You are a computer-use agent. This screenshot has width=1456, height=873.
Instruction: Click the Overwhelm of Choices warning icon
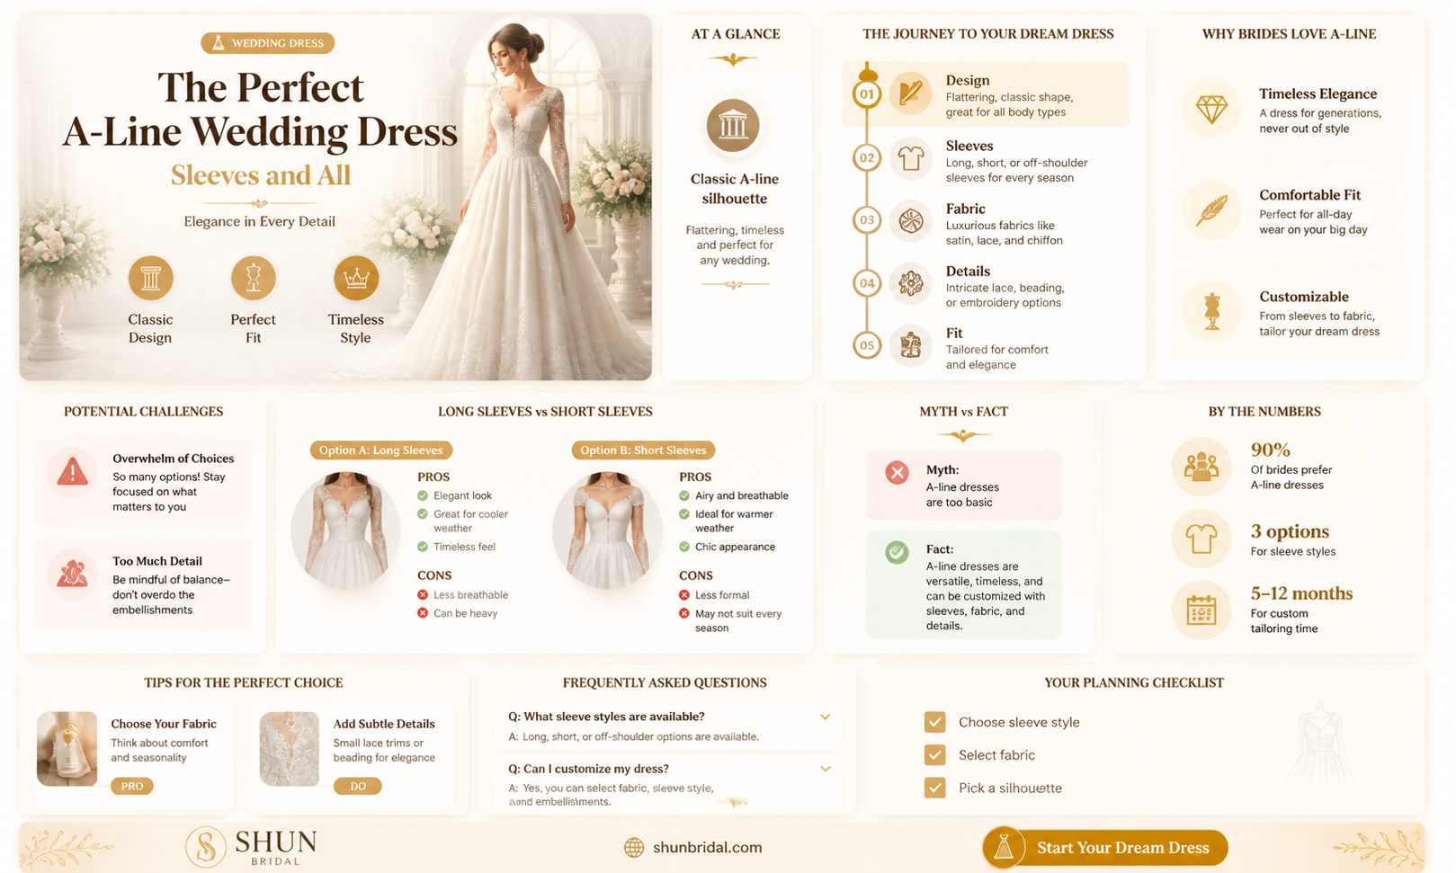coord(72,472)
